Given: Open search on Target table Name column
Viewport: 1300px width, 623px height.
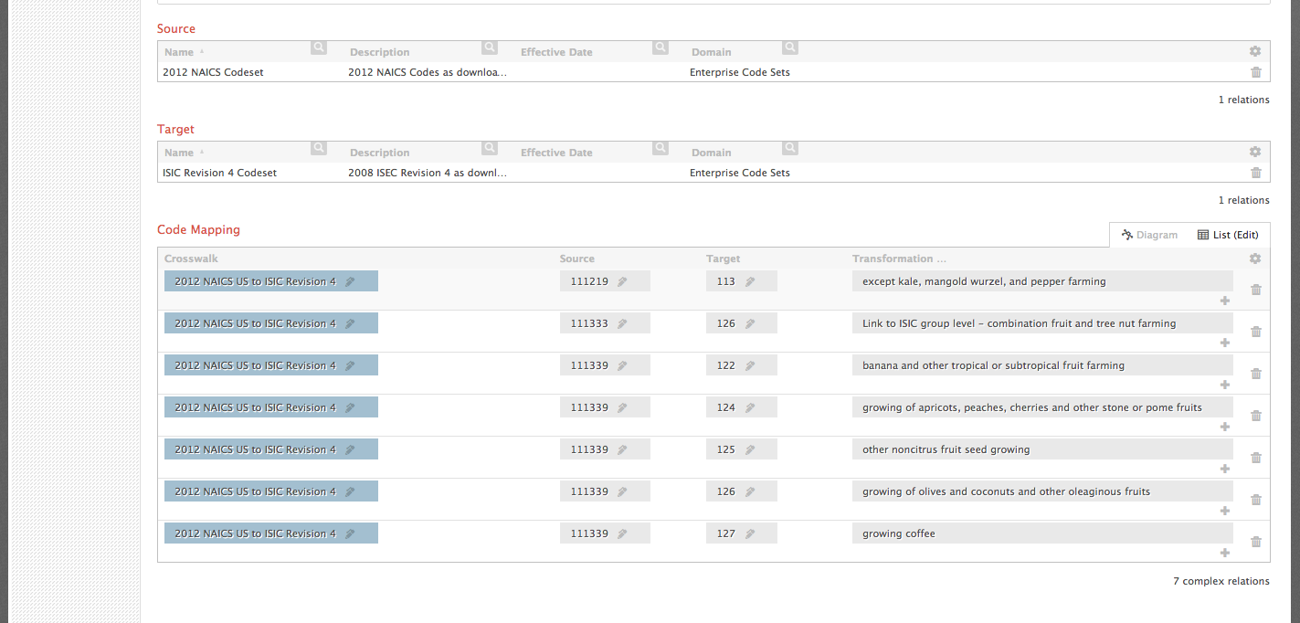Looking at the screenshot, I should (x=318, y=148).
